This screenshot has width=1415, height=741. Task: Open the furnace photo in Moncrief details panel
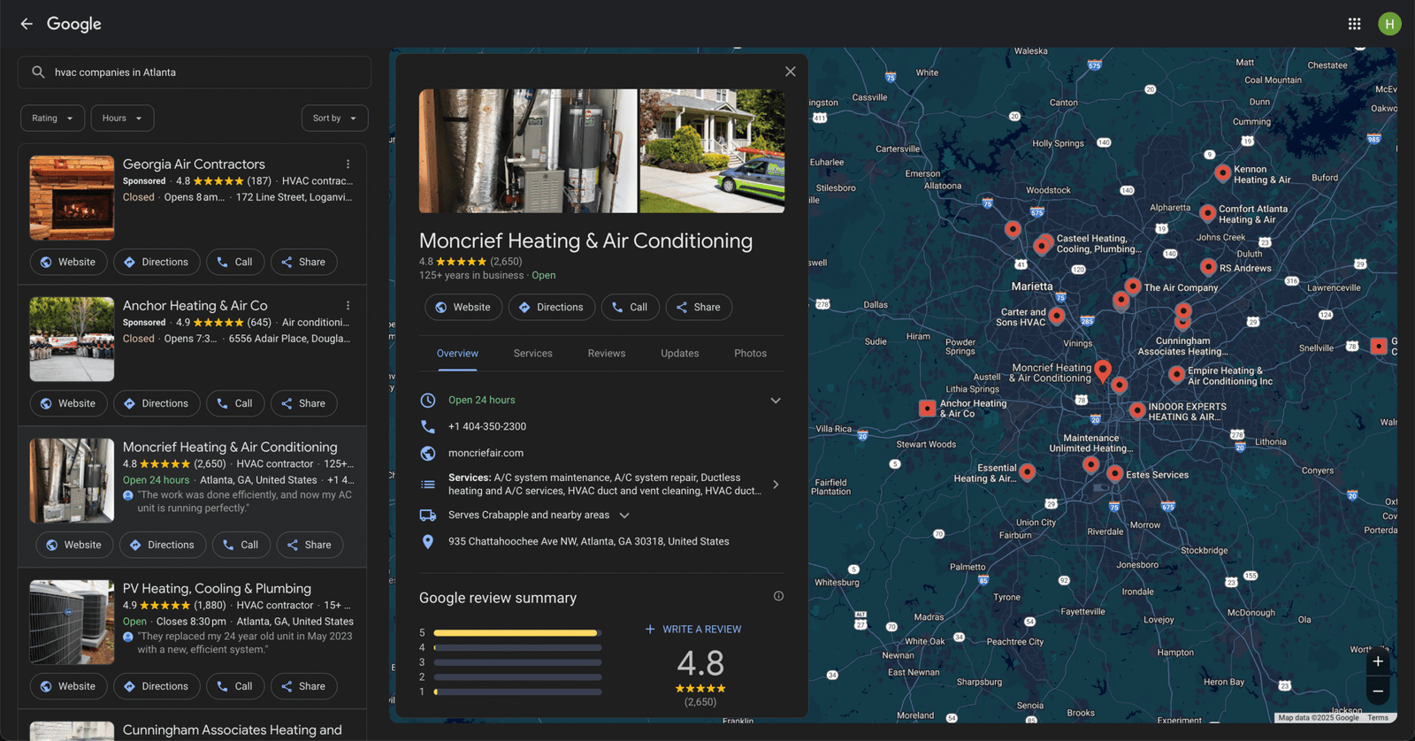[528, 151]
